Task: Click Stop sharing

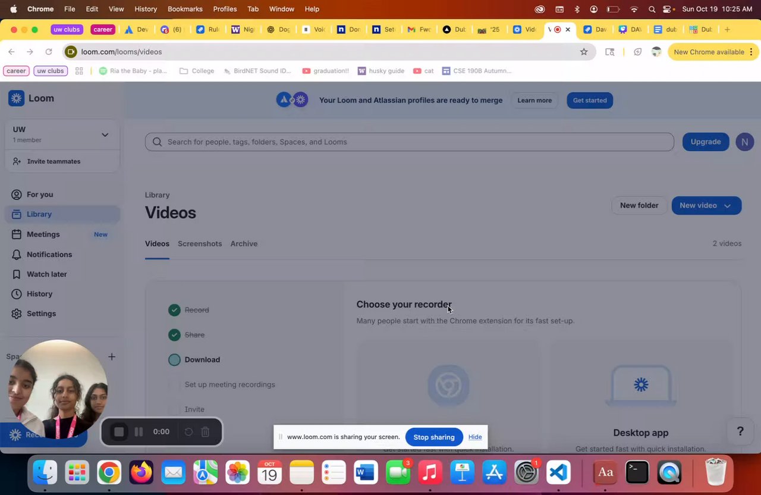Action: [434, 437]
